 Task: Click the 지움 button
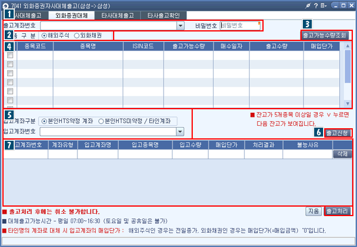pos(314,211)
